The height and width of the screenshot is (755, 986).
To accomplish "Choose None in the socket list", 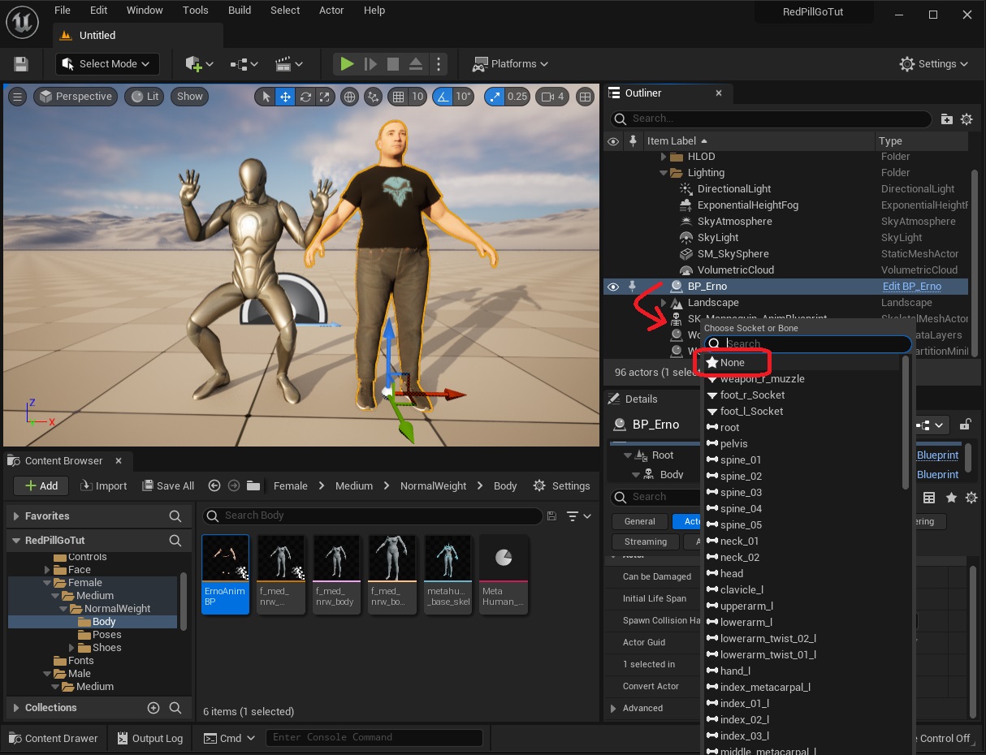I will click(x=732, y=363).
